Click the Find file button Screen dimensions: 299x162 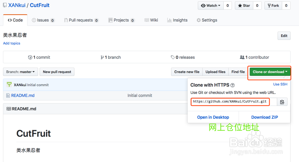pos(238,72)
